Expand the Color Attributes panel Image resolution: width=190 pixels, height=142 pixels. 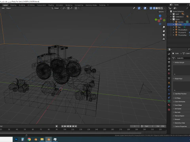pyautogui.click(x=173, y=102)
